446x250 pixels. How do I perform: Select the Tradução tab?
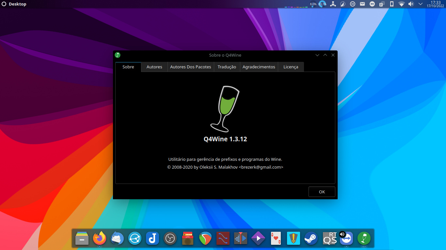coord(227,67)
